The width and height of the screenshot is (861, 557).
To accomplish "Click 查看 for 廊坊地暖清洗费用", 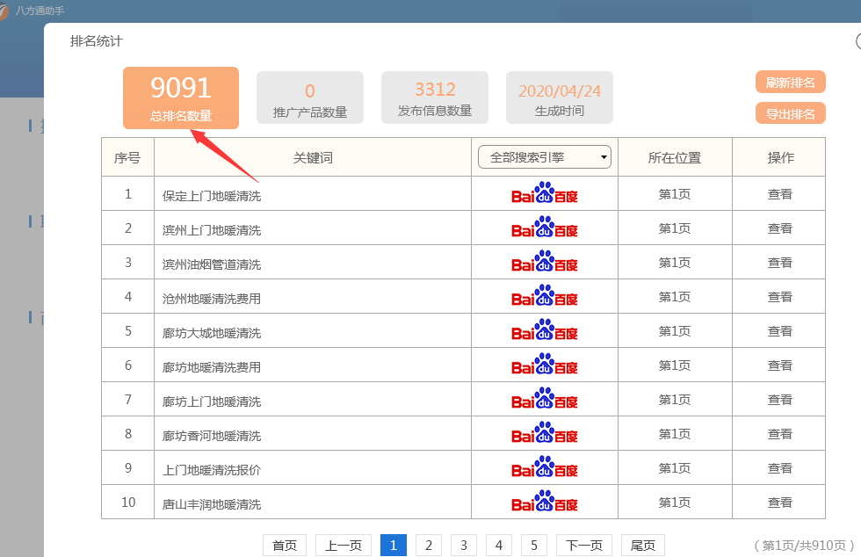I will [780, 365].
